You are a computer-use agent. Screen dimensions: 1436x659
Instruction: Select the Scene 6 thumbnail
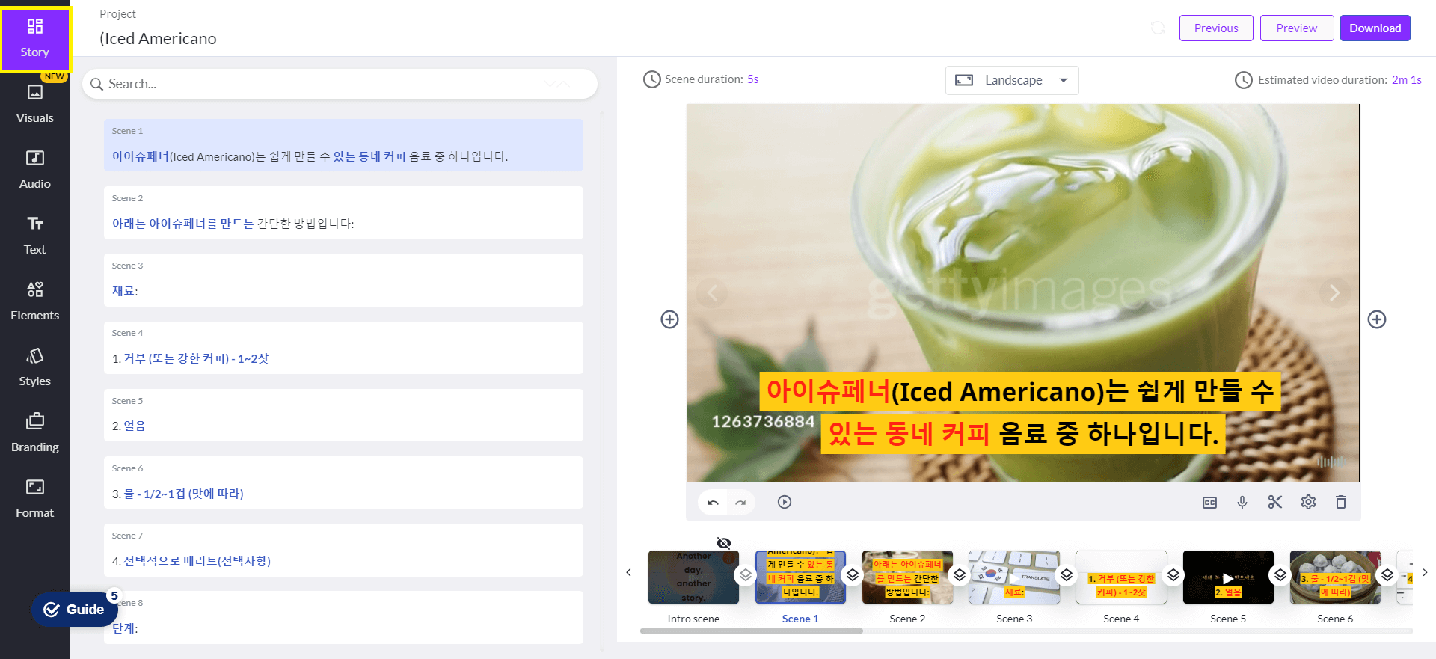click(x=1335, y=577)
